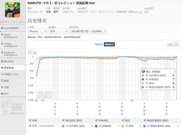This screenshot has height=135, width=182.
Task: Click the NARUTO app icon thumbnail
Action: point(13,10)
